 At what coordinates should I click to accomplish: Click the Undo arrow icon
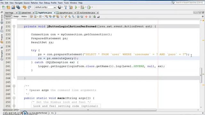click(24, 7)
